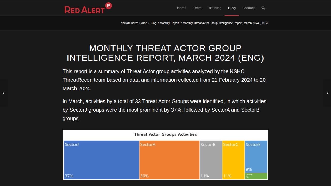The height and width of the screenshot is (186, 331).
Task: Click the 37% label in SectorJ
Action: pyautogui.click(x=69, y=176)
